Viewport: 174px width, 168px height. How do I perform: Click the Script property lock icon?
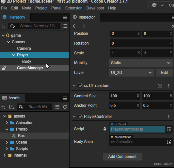105,129
